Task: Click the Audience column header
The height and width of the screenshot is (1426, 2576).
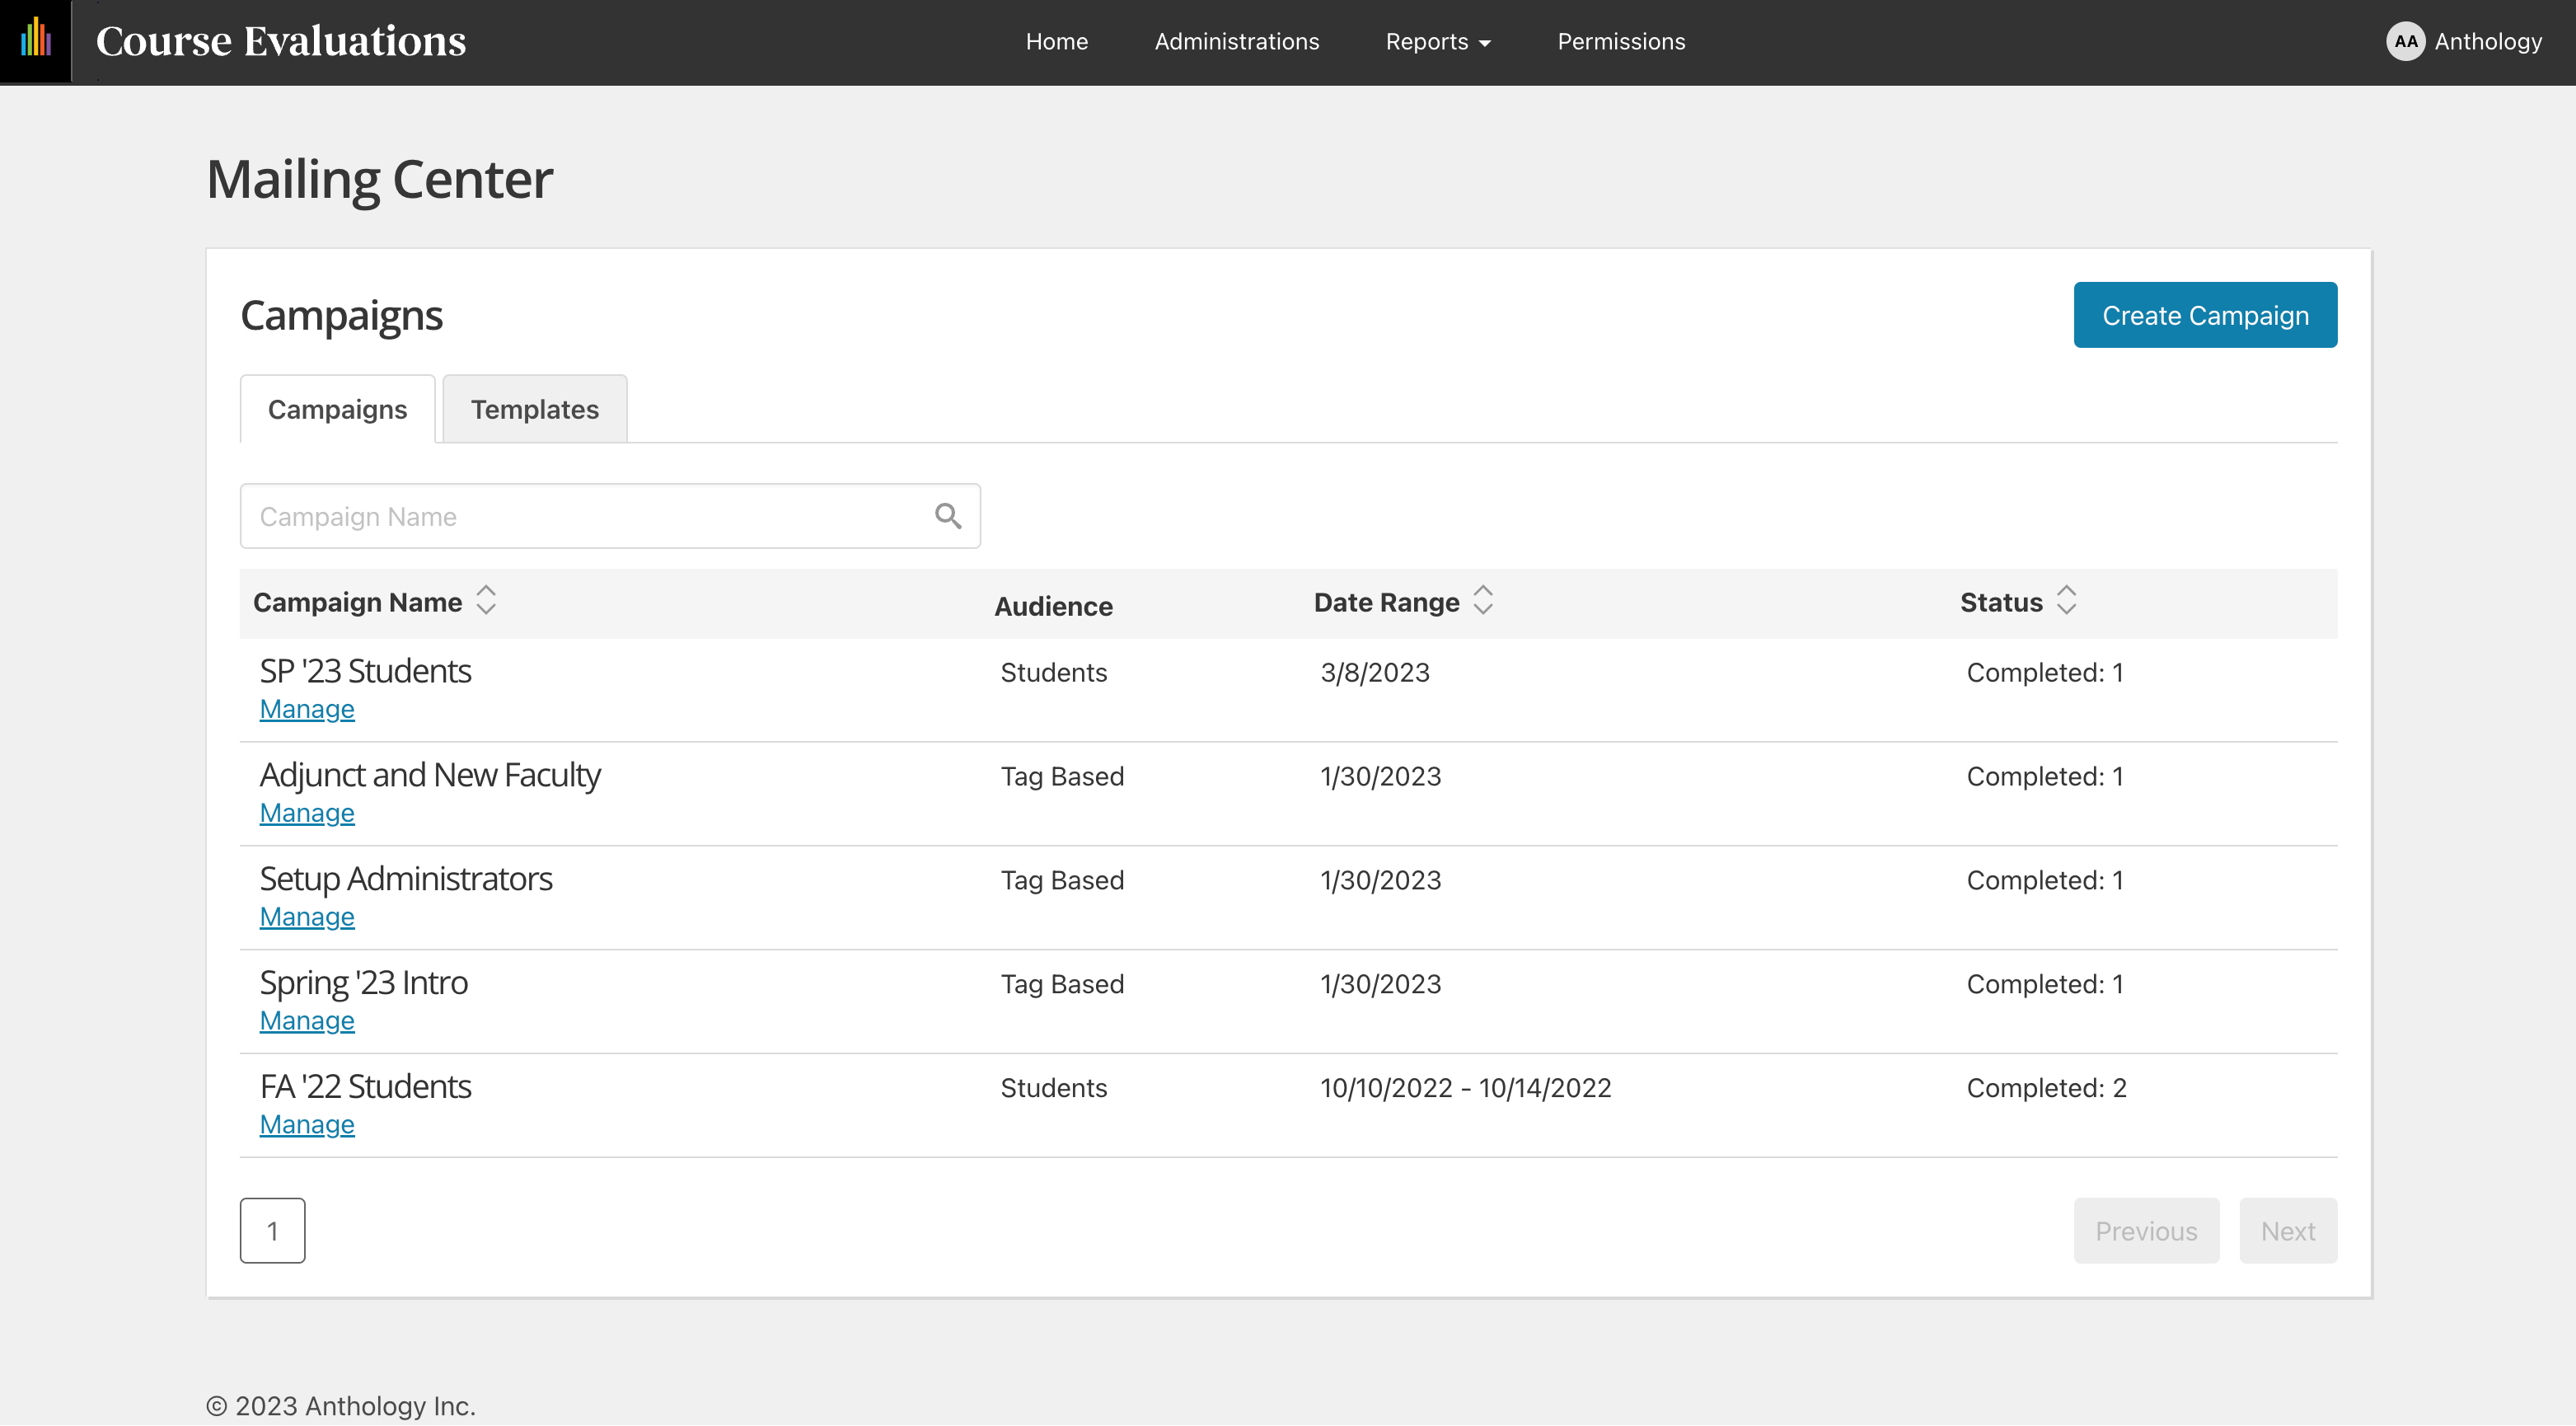Action: click(x=1053, y=606)
